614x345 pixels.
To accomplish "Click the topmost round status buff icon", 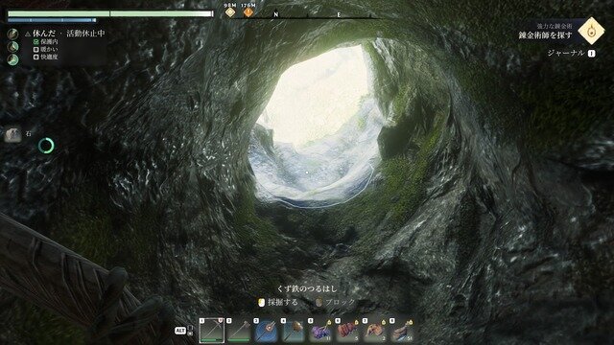I will (12, 34).
